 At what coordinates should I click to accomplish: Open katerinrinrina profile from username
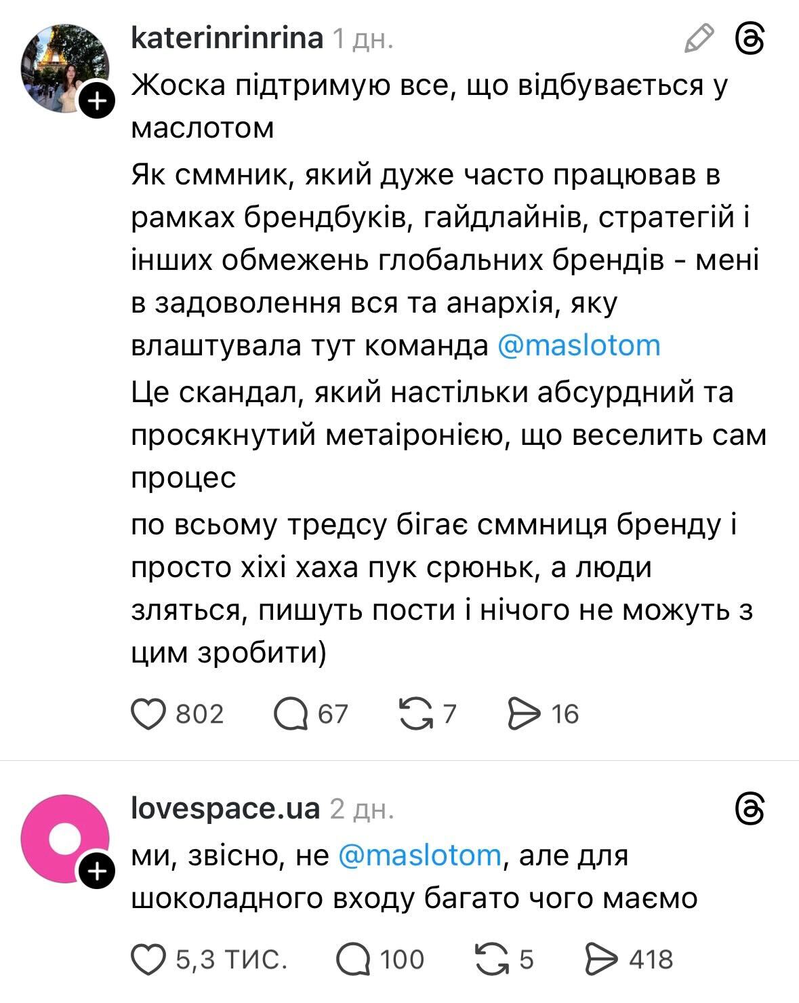227,38
